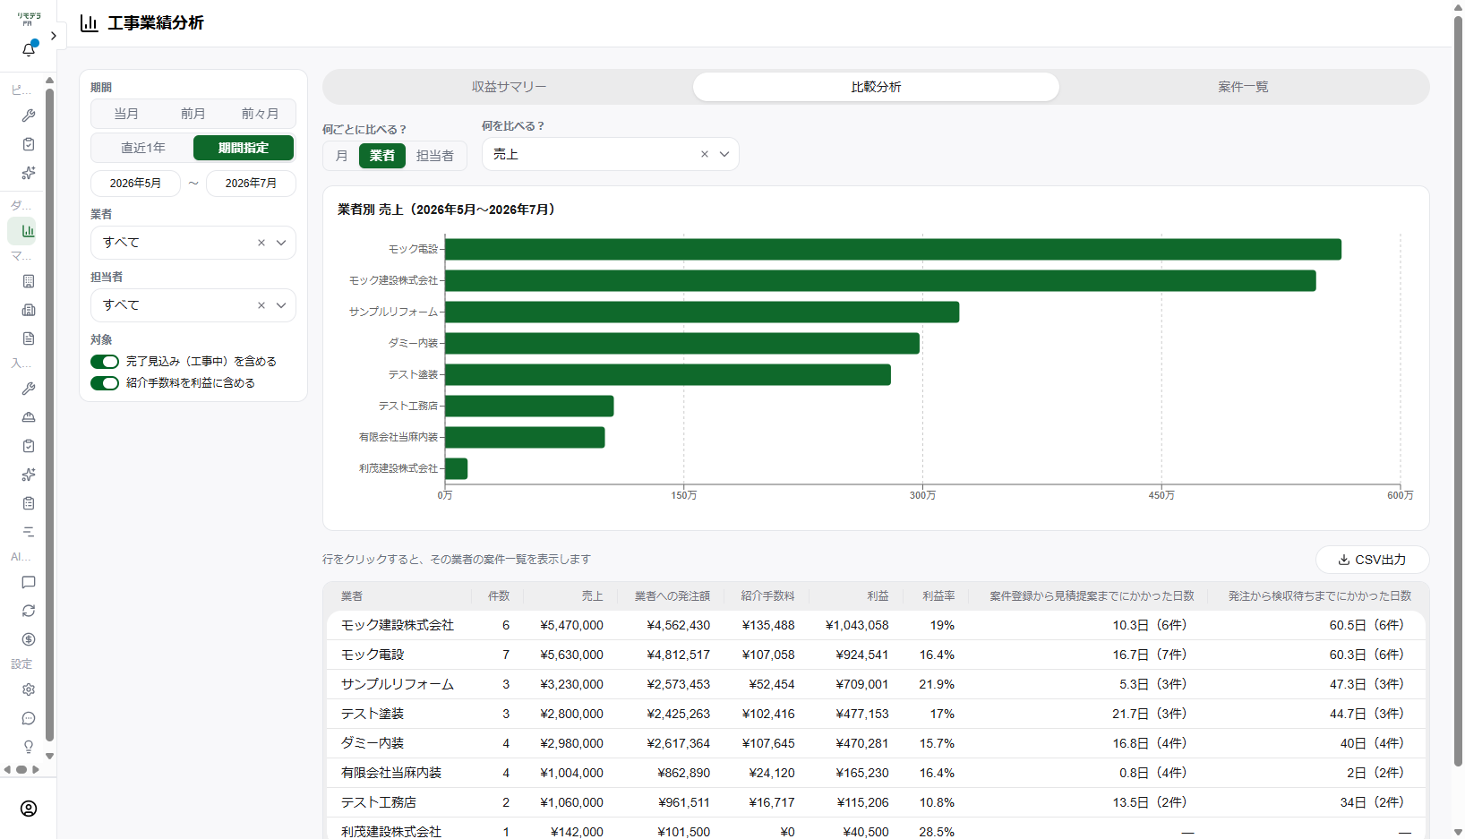Open the square chat icon under AI…

29,582
